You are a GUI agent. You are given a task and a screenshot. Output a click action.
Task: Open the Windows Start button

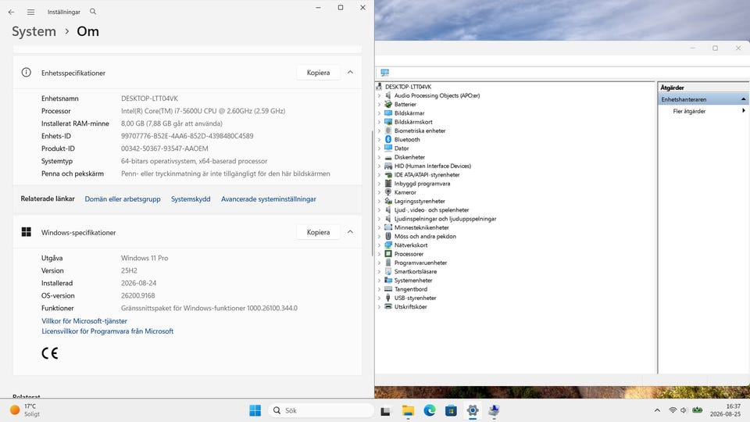coord(255,410)
